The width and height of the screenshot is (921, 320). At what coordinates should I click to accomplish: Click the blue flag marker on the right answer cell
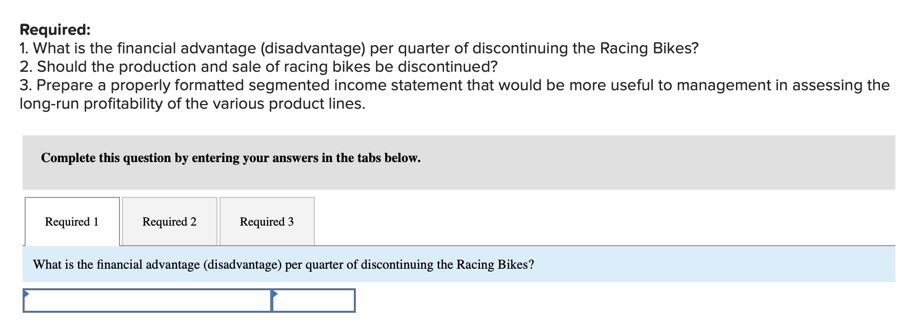275,295
